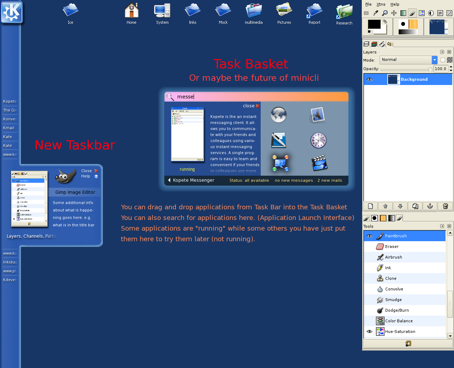This screenshot has height=368, width=454.
Task: Toggle Hue-Saturation visibility eye in Tools list
Action: [370, 332]
